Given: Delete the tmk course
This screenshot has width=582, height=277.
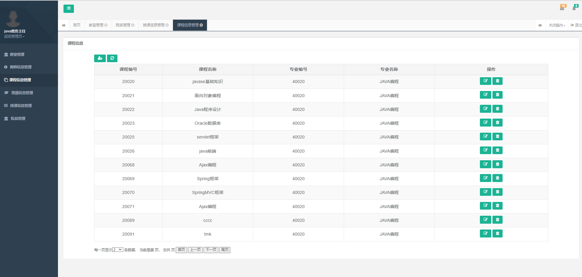Looking at the screenshot, I should click(x=497, y=233).
